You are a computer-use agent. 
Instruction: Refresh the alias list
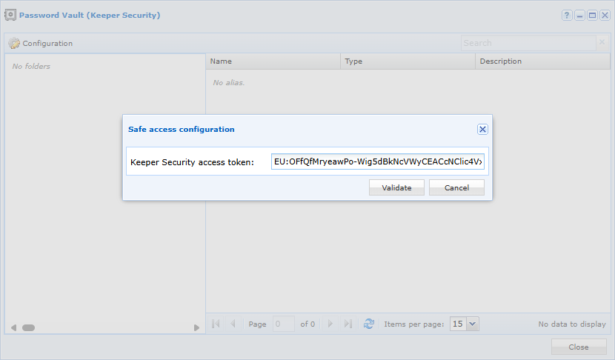pyautogui.click(x=369, y=324)
